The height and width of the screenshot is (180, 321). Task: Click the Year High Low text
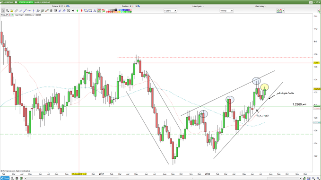[28, 15]
